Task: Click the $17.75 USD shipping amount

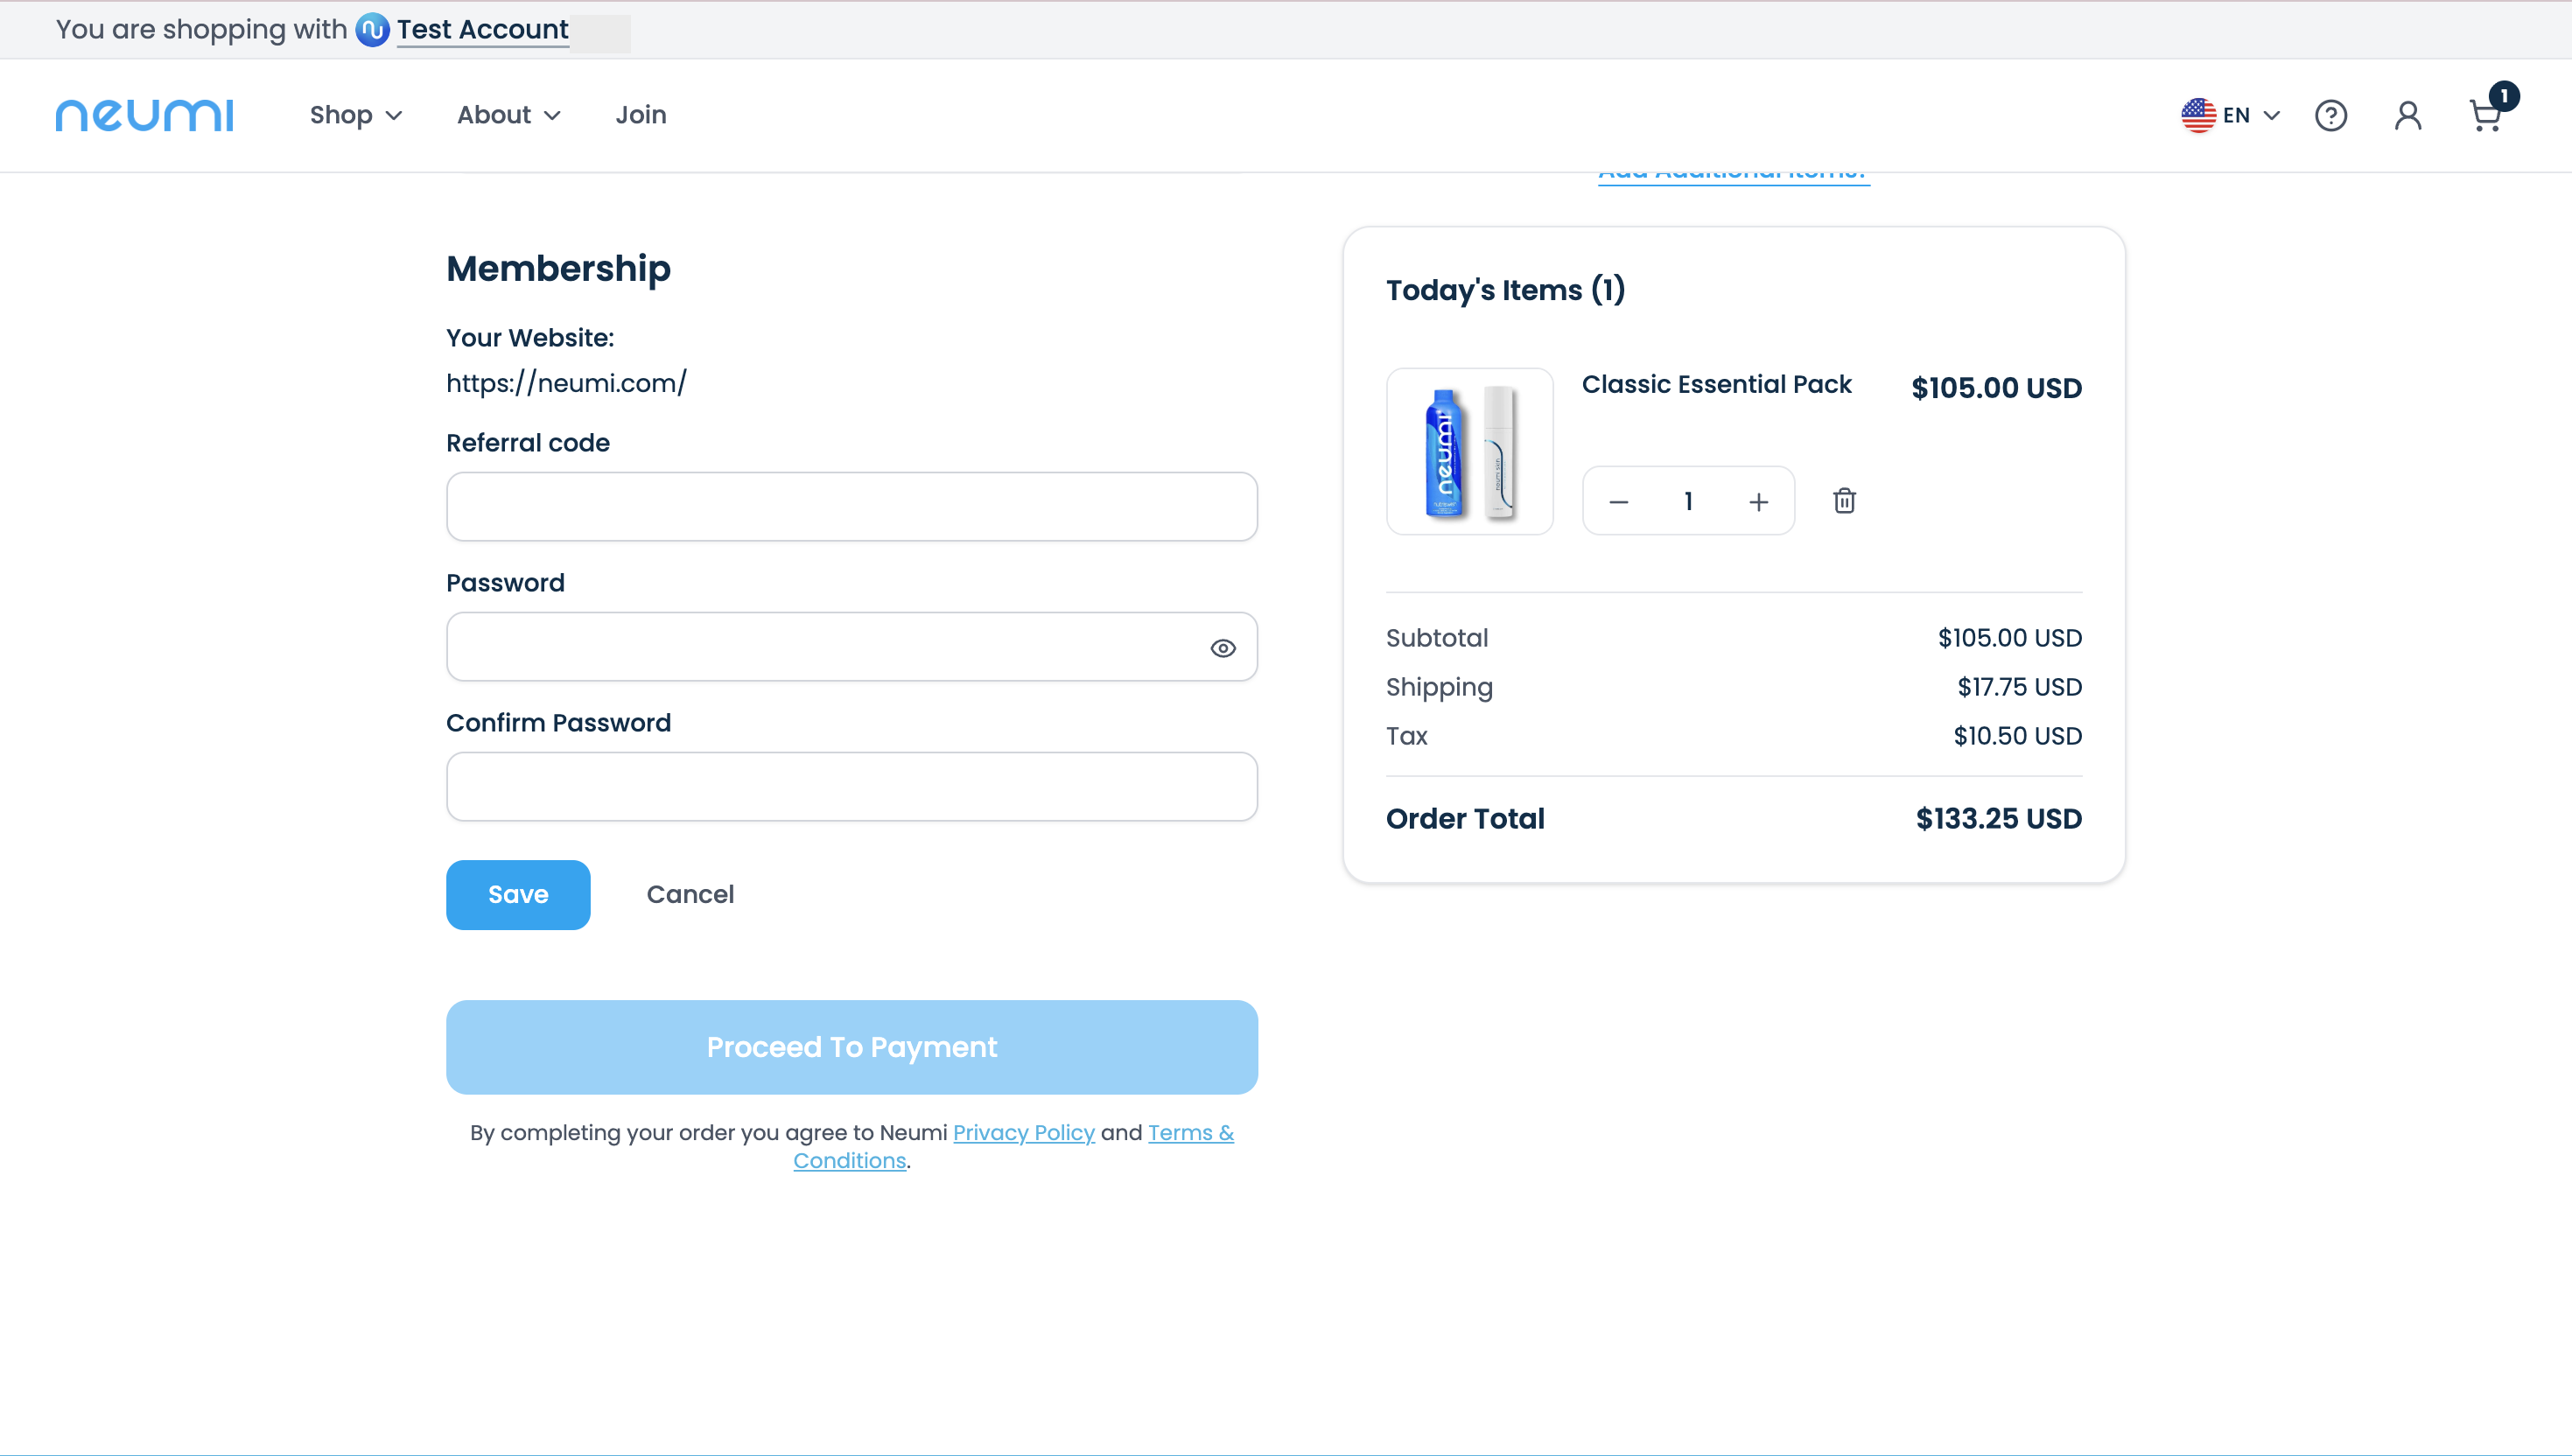Action: tap(2019, 687)
